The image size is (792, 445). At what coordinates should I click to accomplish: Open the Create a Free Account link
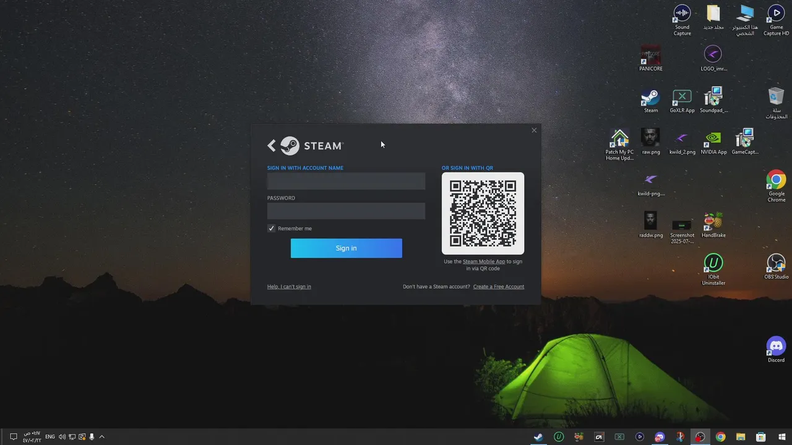(499, 287)
